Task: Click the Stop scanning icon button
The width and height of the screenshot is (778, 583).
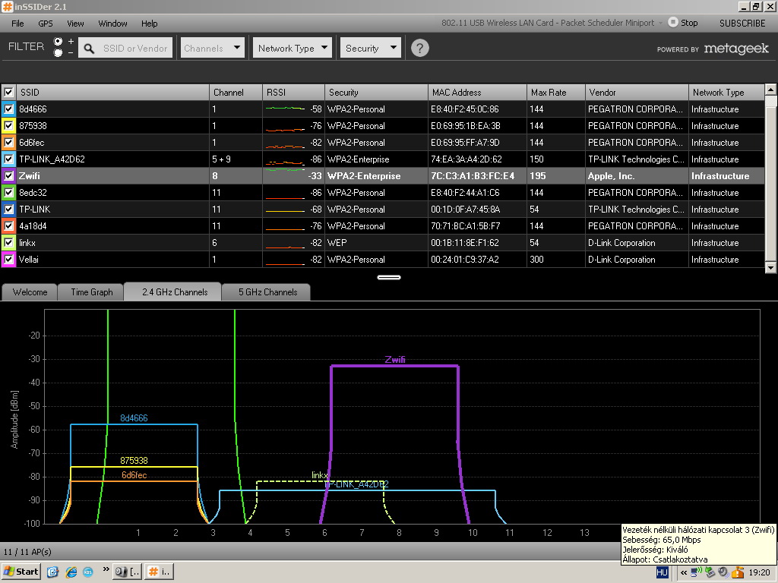Action: point(673,22)
